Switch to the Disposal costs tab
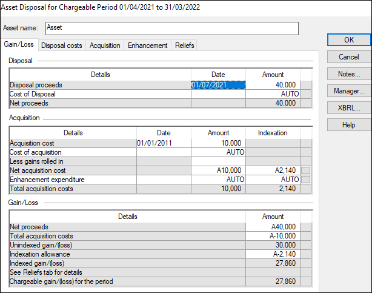The image size is (372, 293). (62, 45)
